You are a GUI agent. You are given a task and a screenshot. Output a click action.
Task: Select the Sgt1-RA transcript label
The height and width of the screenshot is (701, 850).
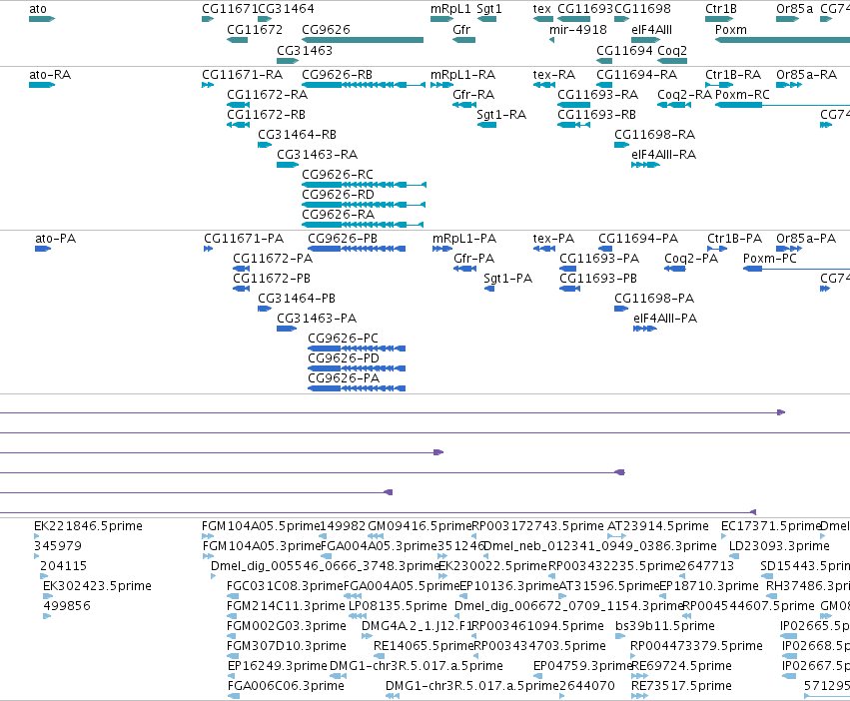point(500,115)
